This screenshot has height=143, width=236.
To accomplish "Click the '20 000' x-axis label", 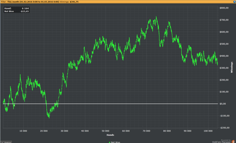I will (x=44, y=131).
